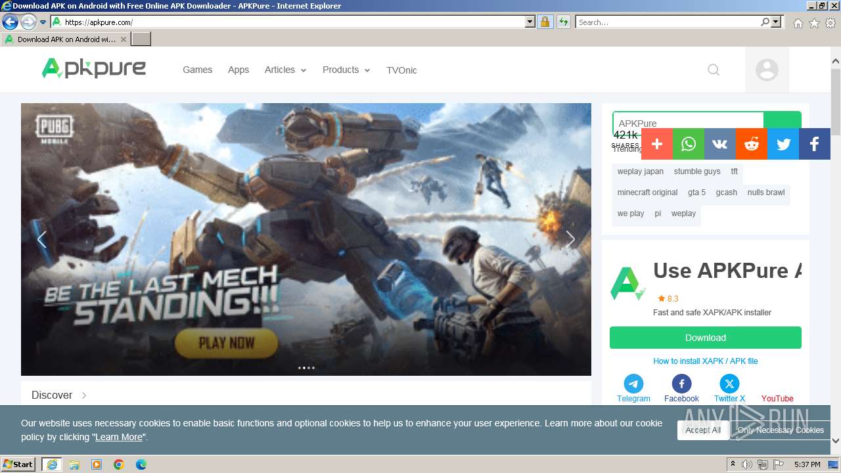The image size is (841, 473).
Task: Open Windows Explorer folder on taskbar
Action: [74, 464]
